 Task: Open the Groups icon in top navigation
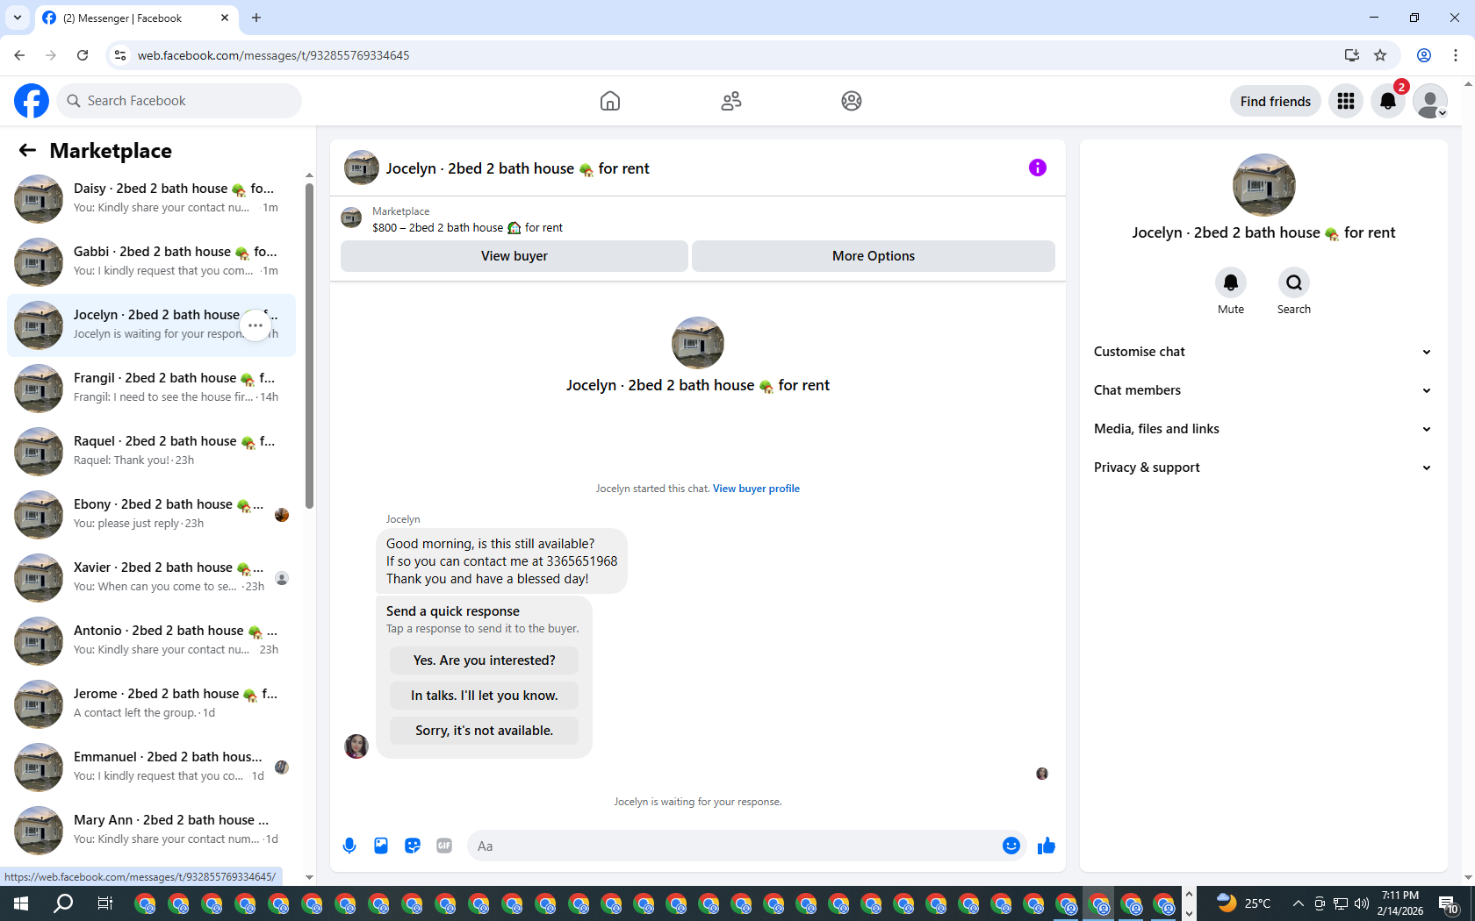tap(852, 101)
